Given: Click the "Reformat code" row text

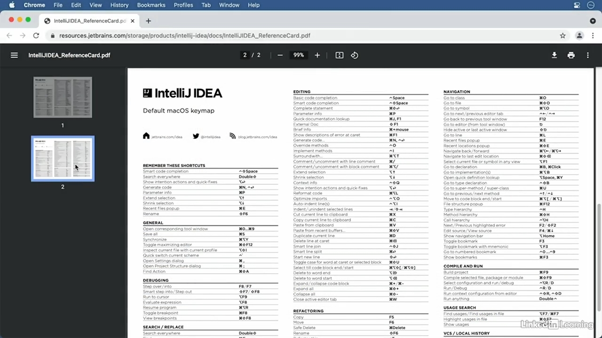Looking at the screenshot, I should point(308,193).
